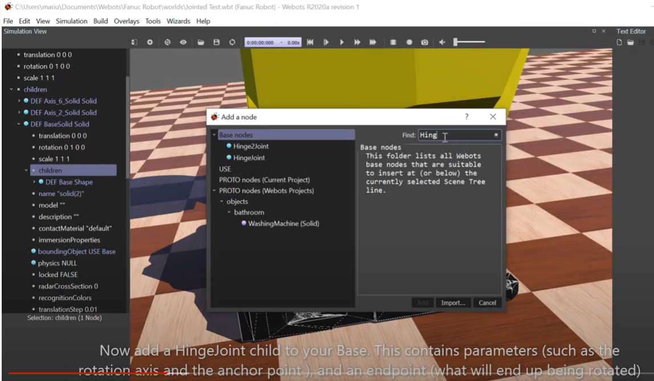Viewport: 654px width, 381px height.
Task: Undock the Simulation View panel
Action: [594, 31]
